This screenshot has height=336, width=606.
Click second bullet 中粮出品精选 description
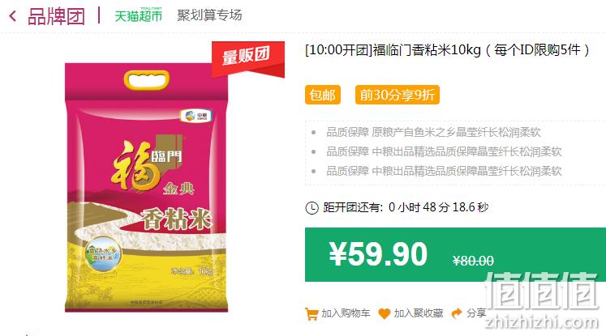pyautogui.click(x=444, y=151)
